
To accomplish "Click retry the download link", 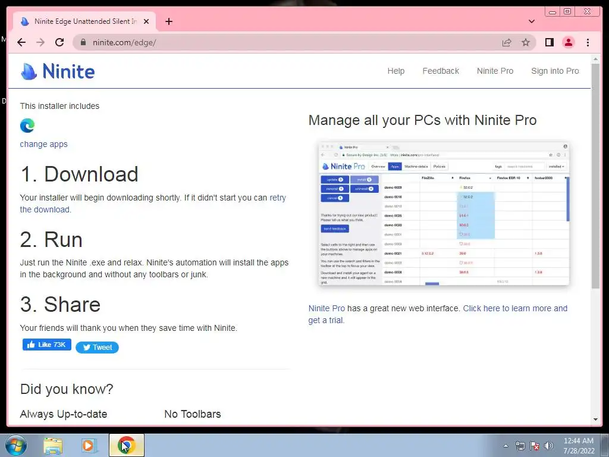I will [x=277, y=198].
